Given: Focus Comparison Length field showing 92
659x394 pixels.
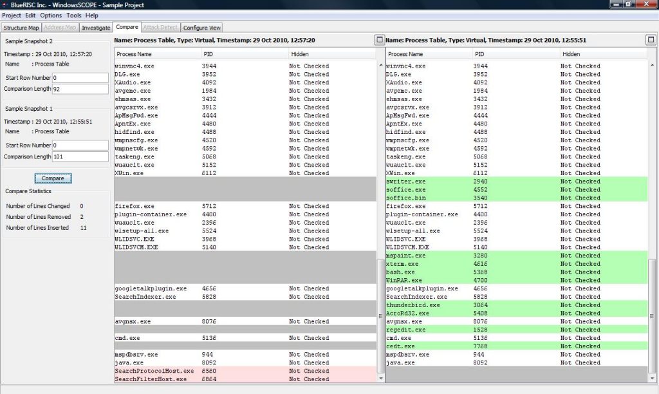Looking at the screenshot, I should click(x=80, y=89).
